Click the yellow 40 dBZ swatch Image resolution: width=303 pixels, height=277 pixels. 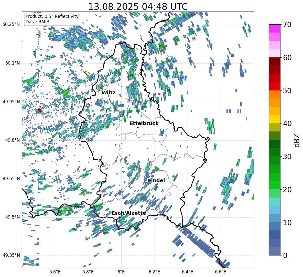[275, 119]
